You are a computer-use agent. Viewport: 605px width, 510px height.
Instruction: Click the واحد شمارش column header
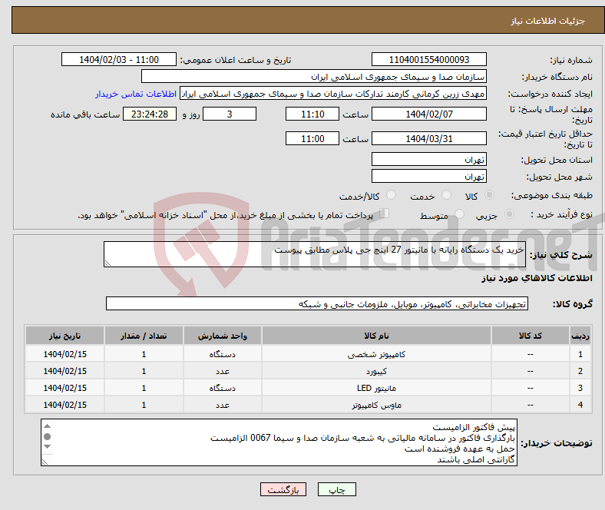222,336
